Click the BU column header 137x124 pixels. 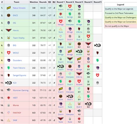tap(54, 2)
